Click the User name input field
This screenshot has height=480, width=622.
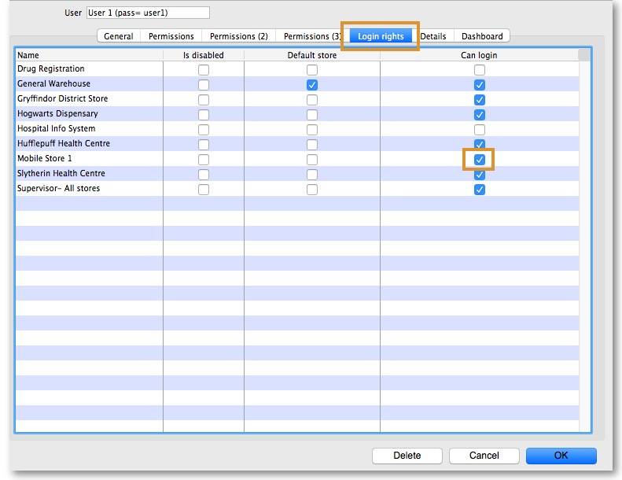(x=148, y=13)
